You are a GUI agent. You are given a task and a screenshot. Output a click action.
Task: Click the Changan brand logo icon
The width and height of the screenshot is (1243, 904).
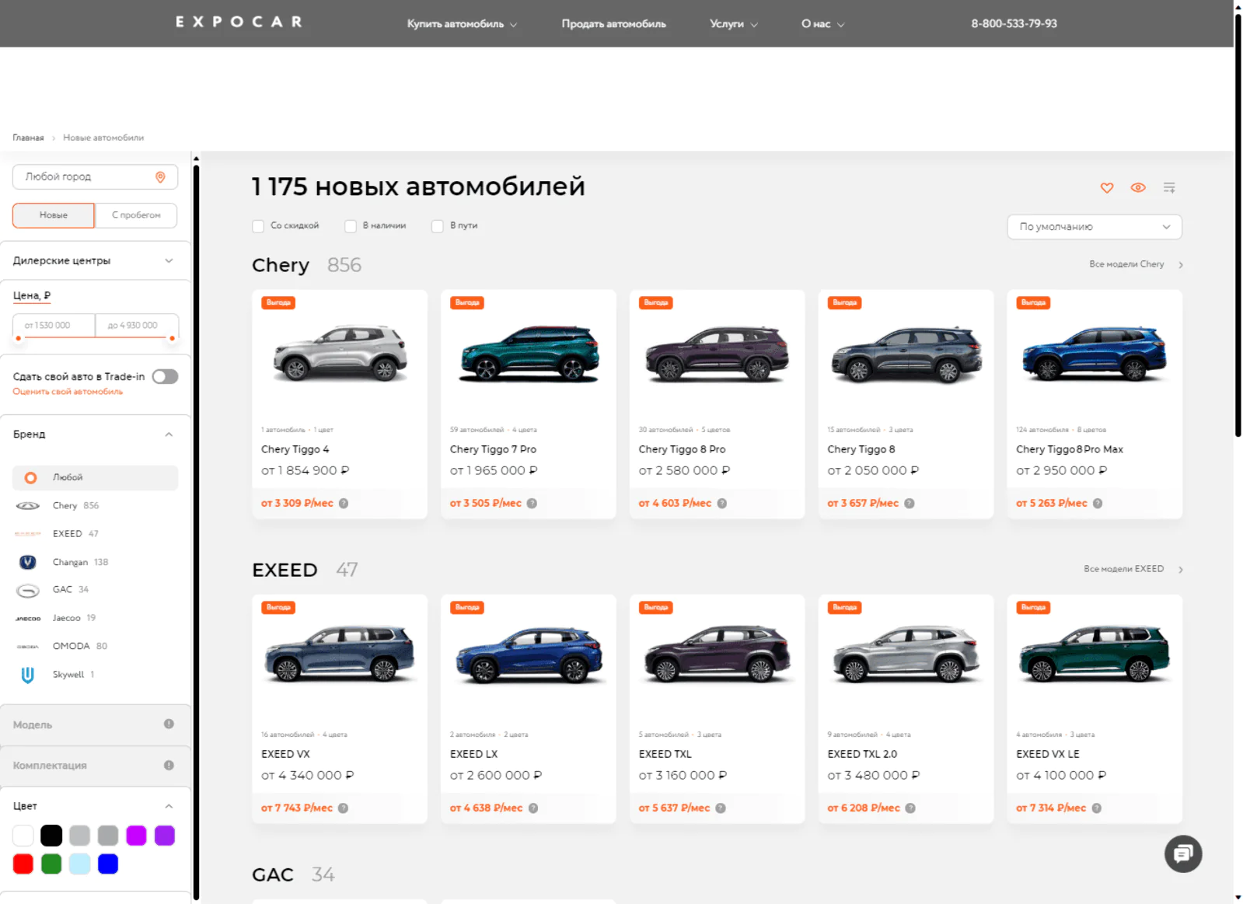point(28,562)
